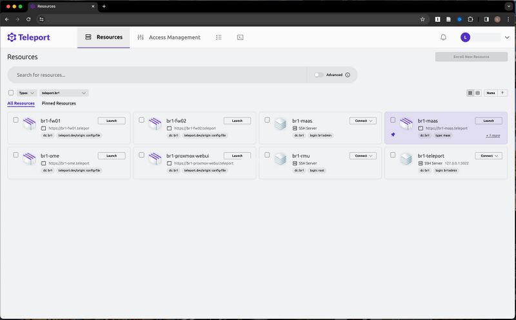Expand Connect options for br1-rmu
516x320 pixels.
[363, 155]
